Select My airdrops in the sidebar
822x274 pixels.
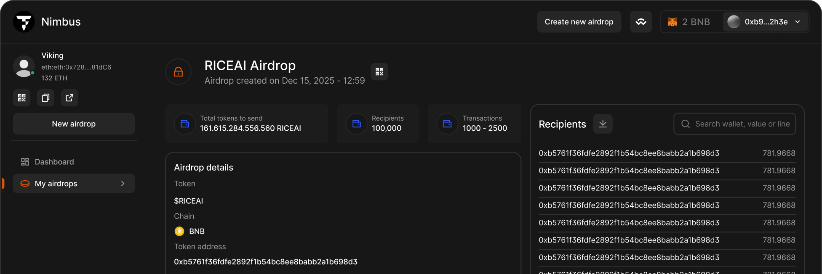coord(74,184)
